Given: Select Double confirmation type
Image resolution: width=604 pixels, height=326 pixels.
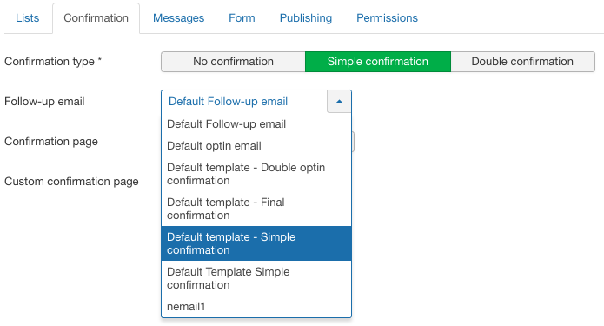Looking at the screenshot, I should (x=522, y=62).
